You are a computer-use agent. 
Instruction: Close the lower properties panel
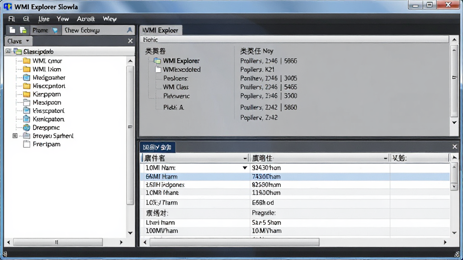click(454, 147)
